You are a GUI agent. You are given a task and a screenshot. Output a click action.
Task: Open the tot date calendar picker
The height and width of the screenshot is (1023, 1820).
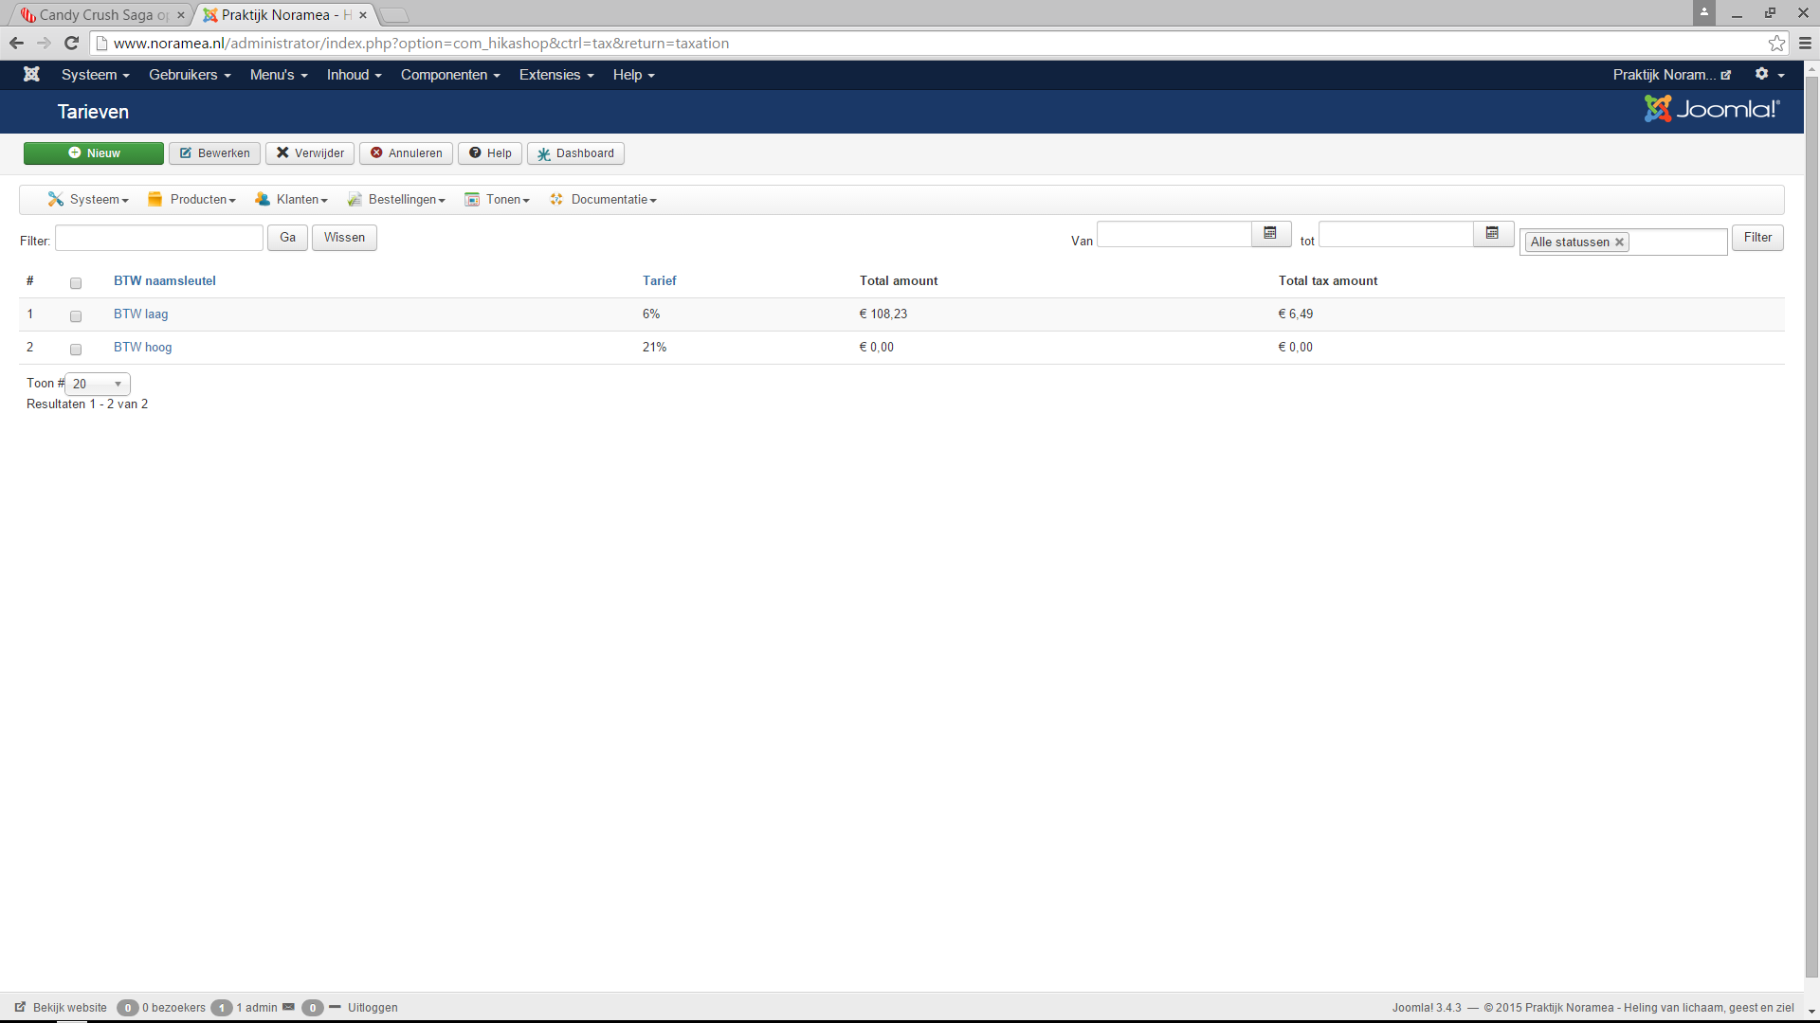(x=1492, y=233)
